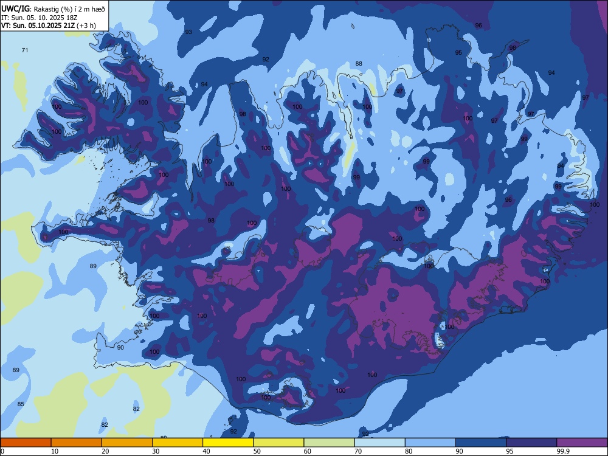
Task: Click the 70–80 pale blue legend swatch
Action: [x=380, y=443]
